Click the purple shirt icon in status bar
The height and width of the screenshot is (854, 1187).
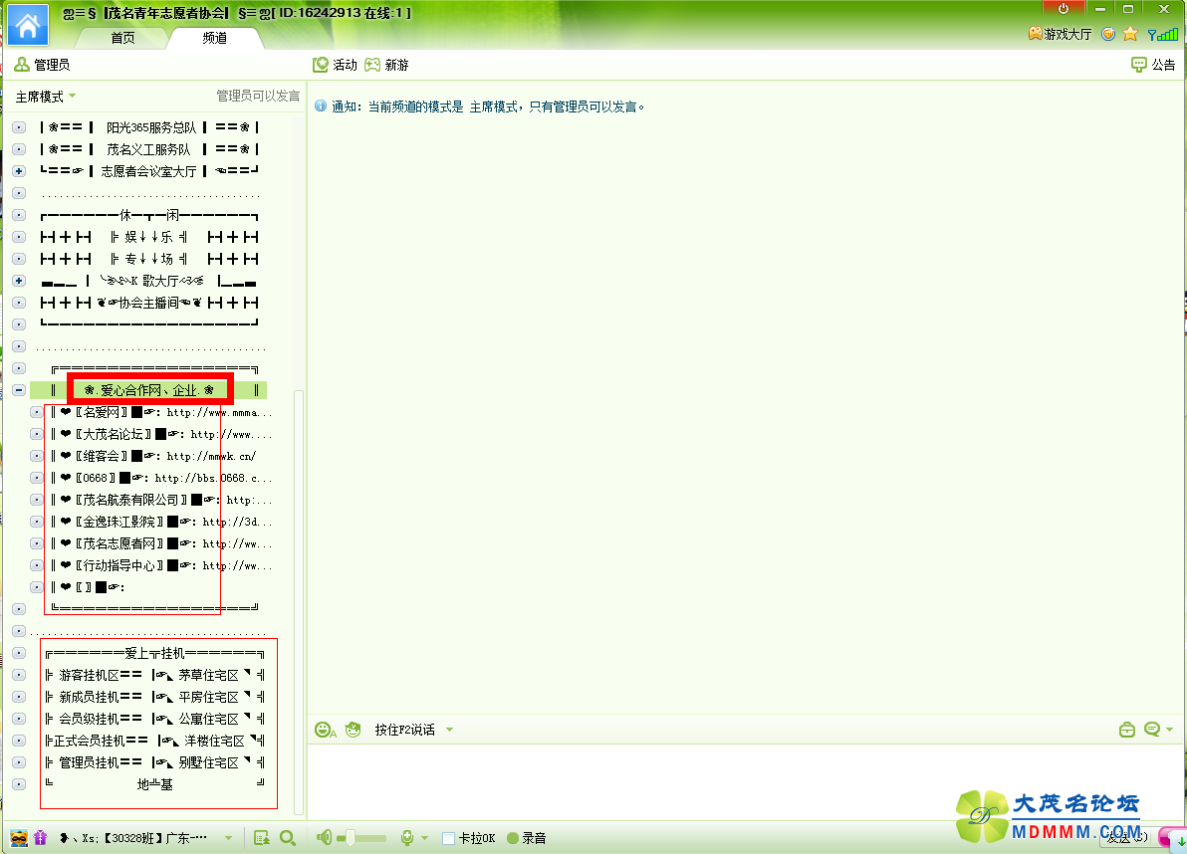(x=40, y=838)
